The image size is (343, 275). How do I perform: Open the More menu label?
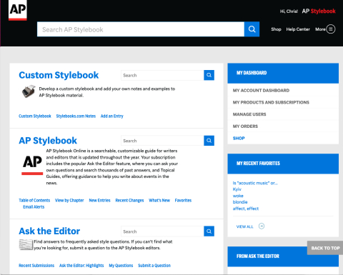click(320, 29)
